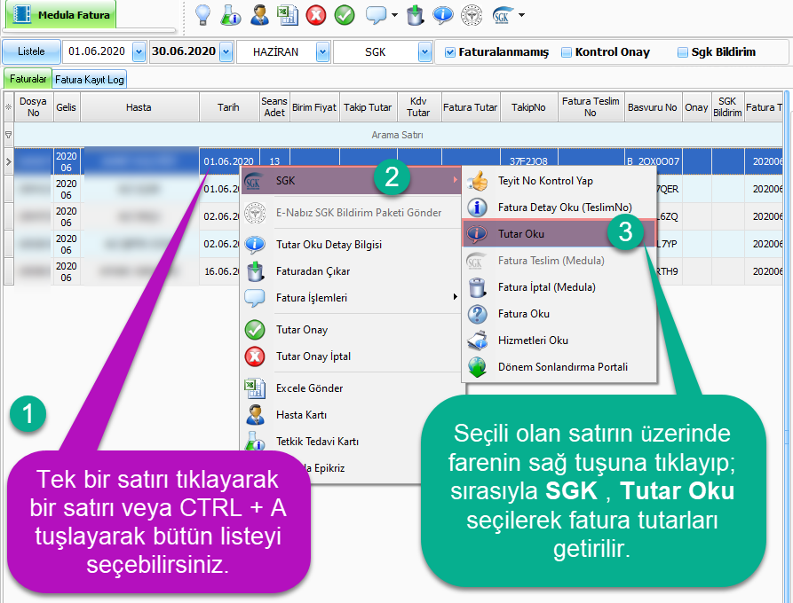Toggle the Kontrol Onay checkbox
This screenshot has width=793, height=603.
pyautogui.click(x=567, y=52)
